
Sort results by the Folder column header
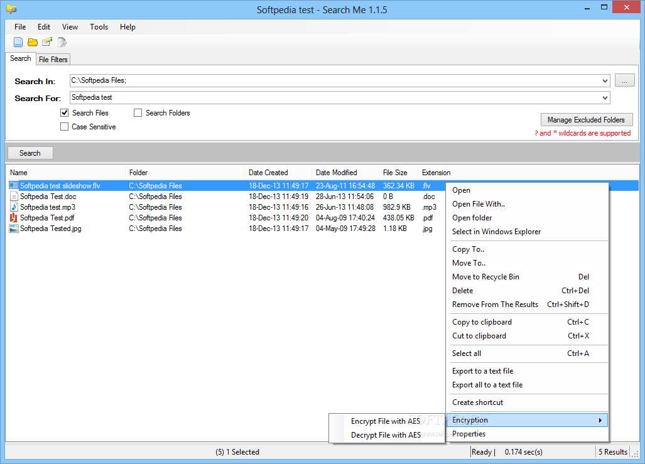185,173
